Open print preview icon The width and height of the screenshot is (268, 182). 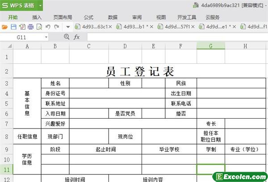click(x=39, y=27)
